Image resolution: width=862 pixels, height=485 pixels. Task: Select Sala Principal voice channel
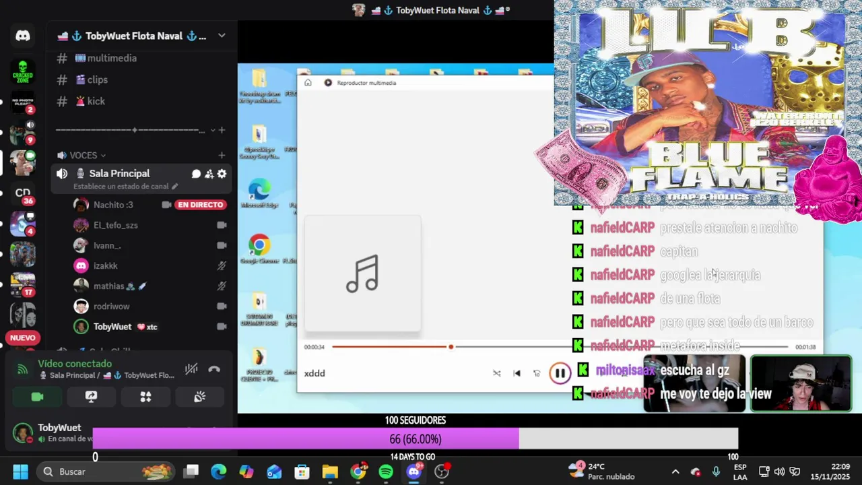[x=119, y=174]
